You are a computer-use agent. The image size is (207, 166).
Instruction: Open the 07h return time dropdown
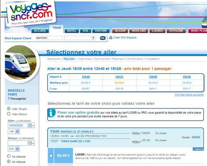pos(14,149)
